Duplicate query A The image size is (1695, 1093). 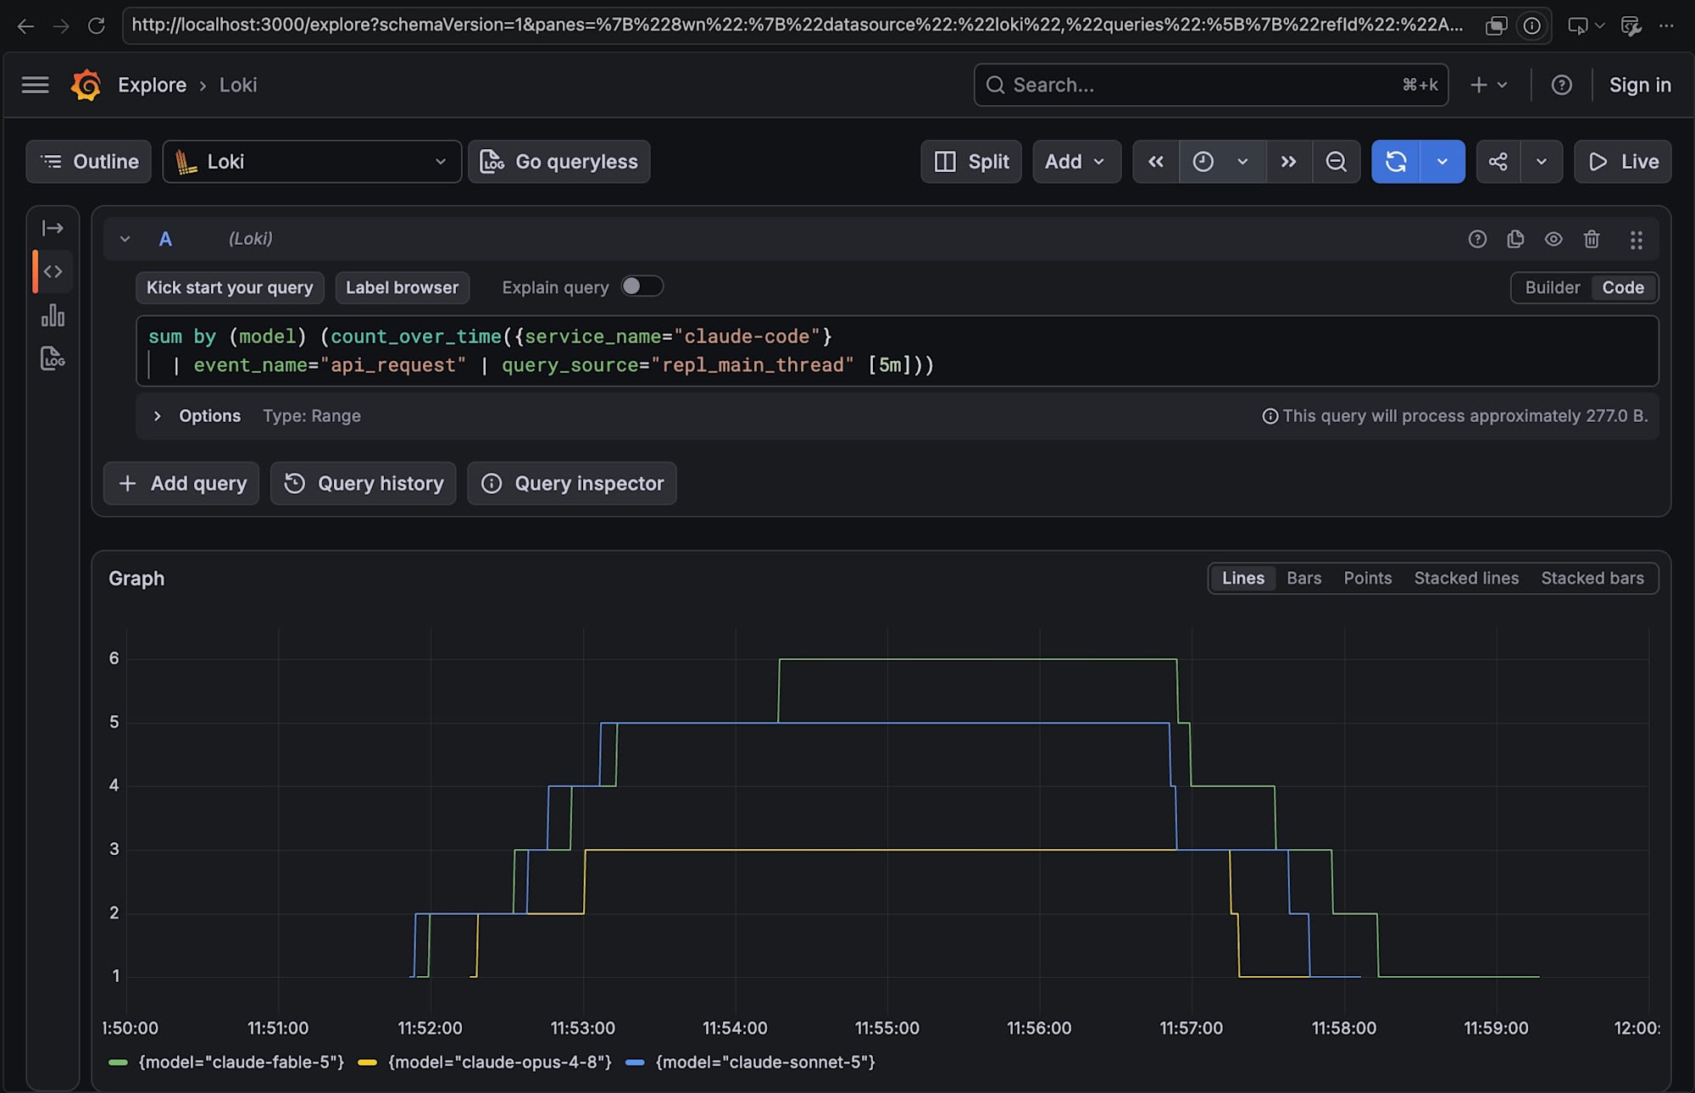[1515, 239]
